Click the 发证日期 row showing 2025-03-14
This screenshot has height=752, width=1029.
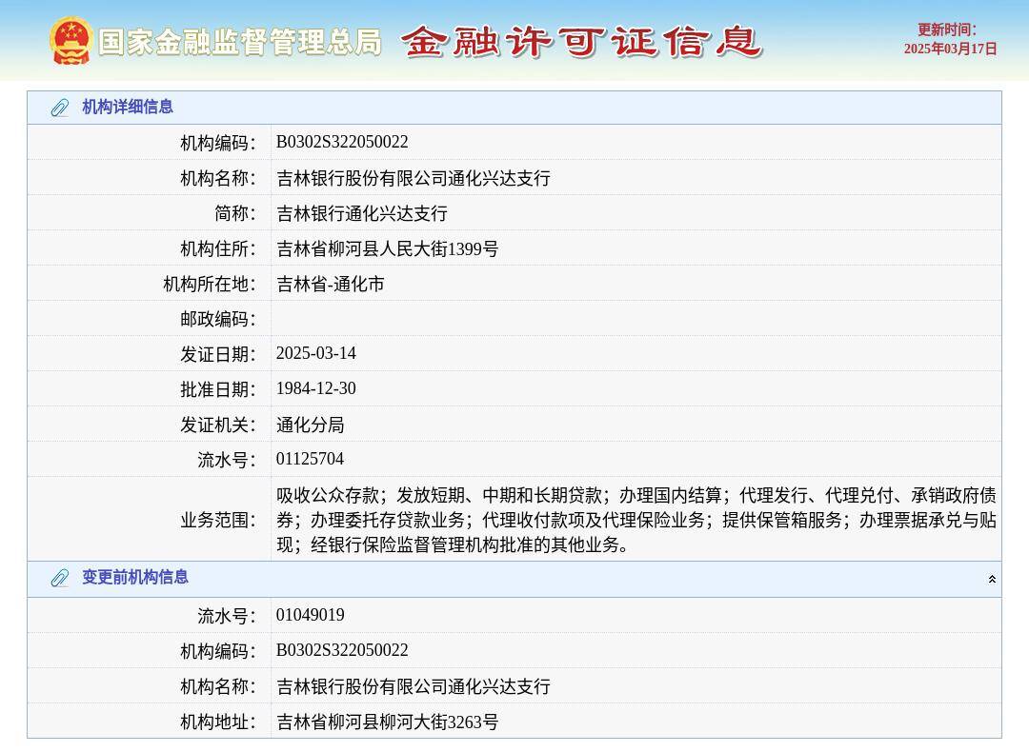pyautogui.click(x=315, y=353)
